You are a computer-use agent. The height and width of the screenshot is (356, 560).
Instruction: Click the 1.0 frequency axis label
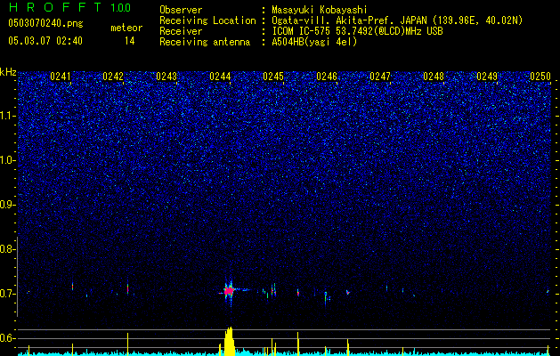tap(7, 160)
